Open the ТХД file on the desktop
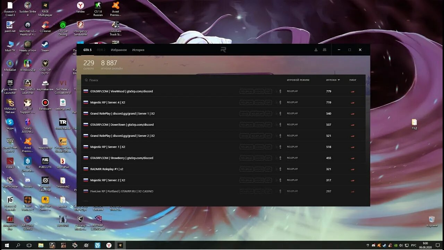 [414, 124]
